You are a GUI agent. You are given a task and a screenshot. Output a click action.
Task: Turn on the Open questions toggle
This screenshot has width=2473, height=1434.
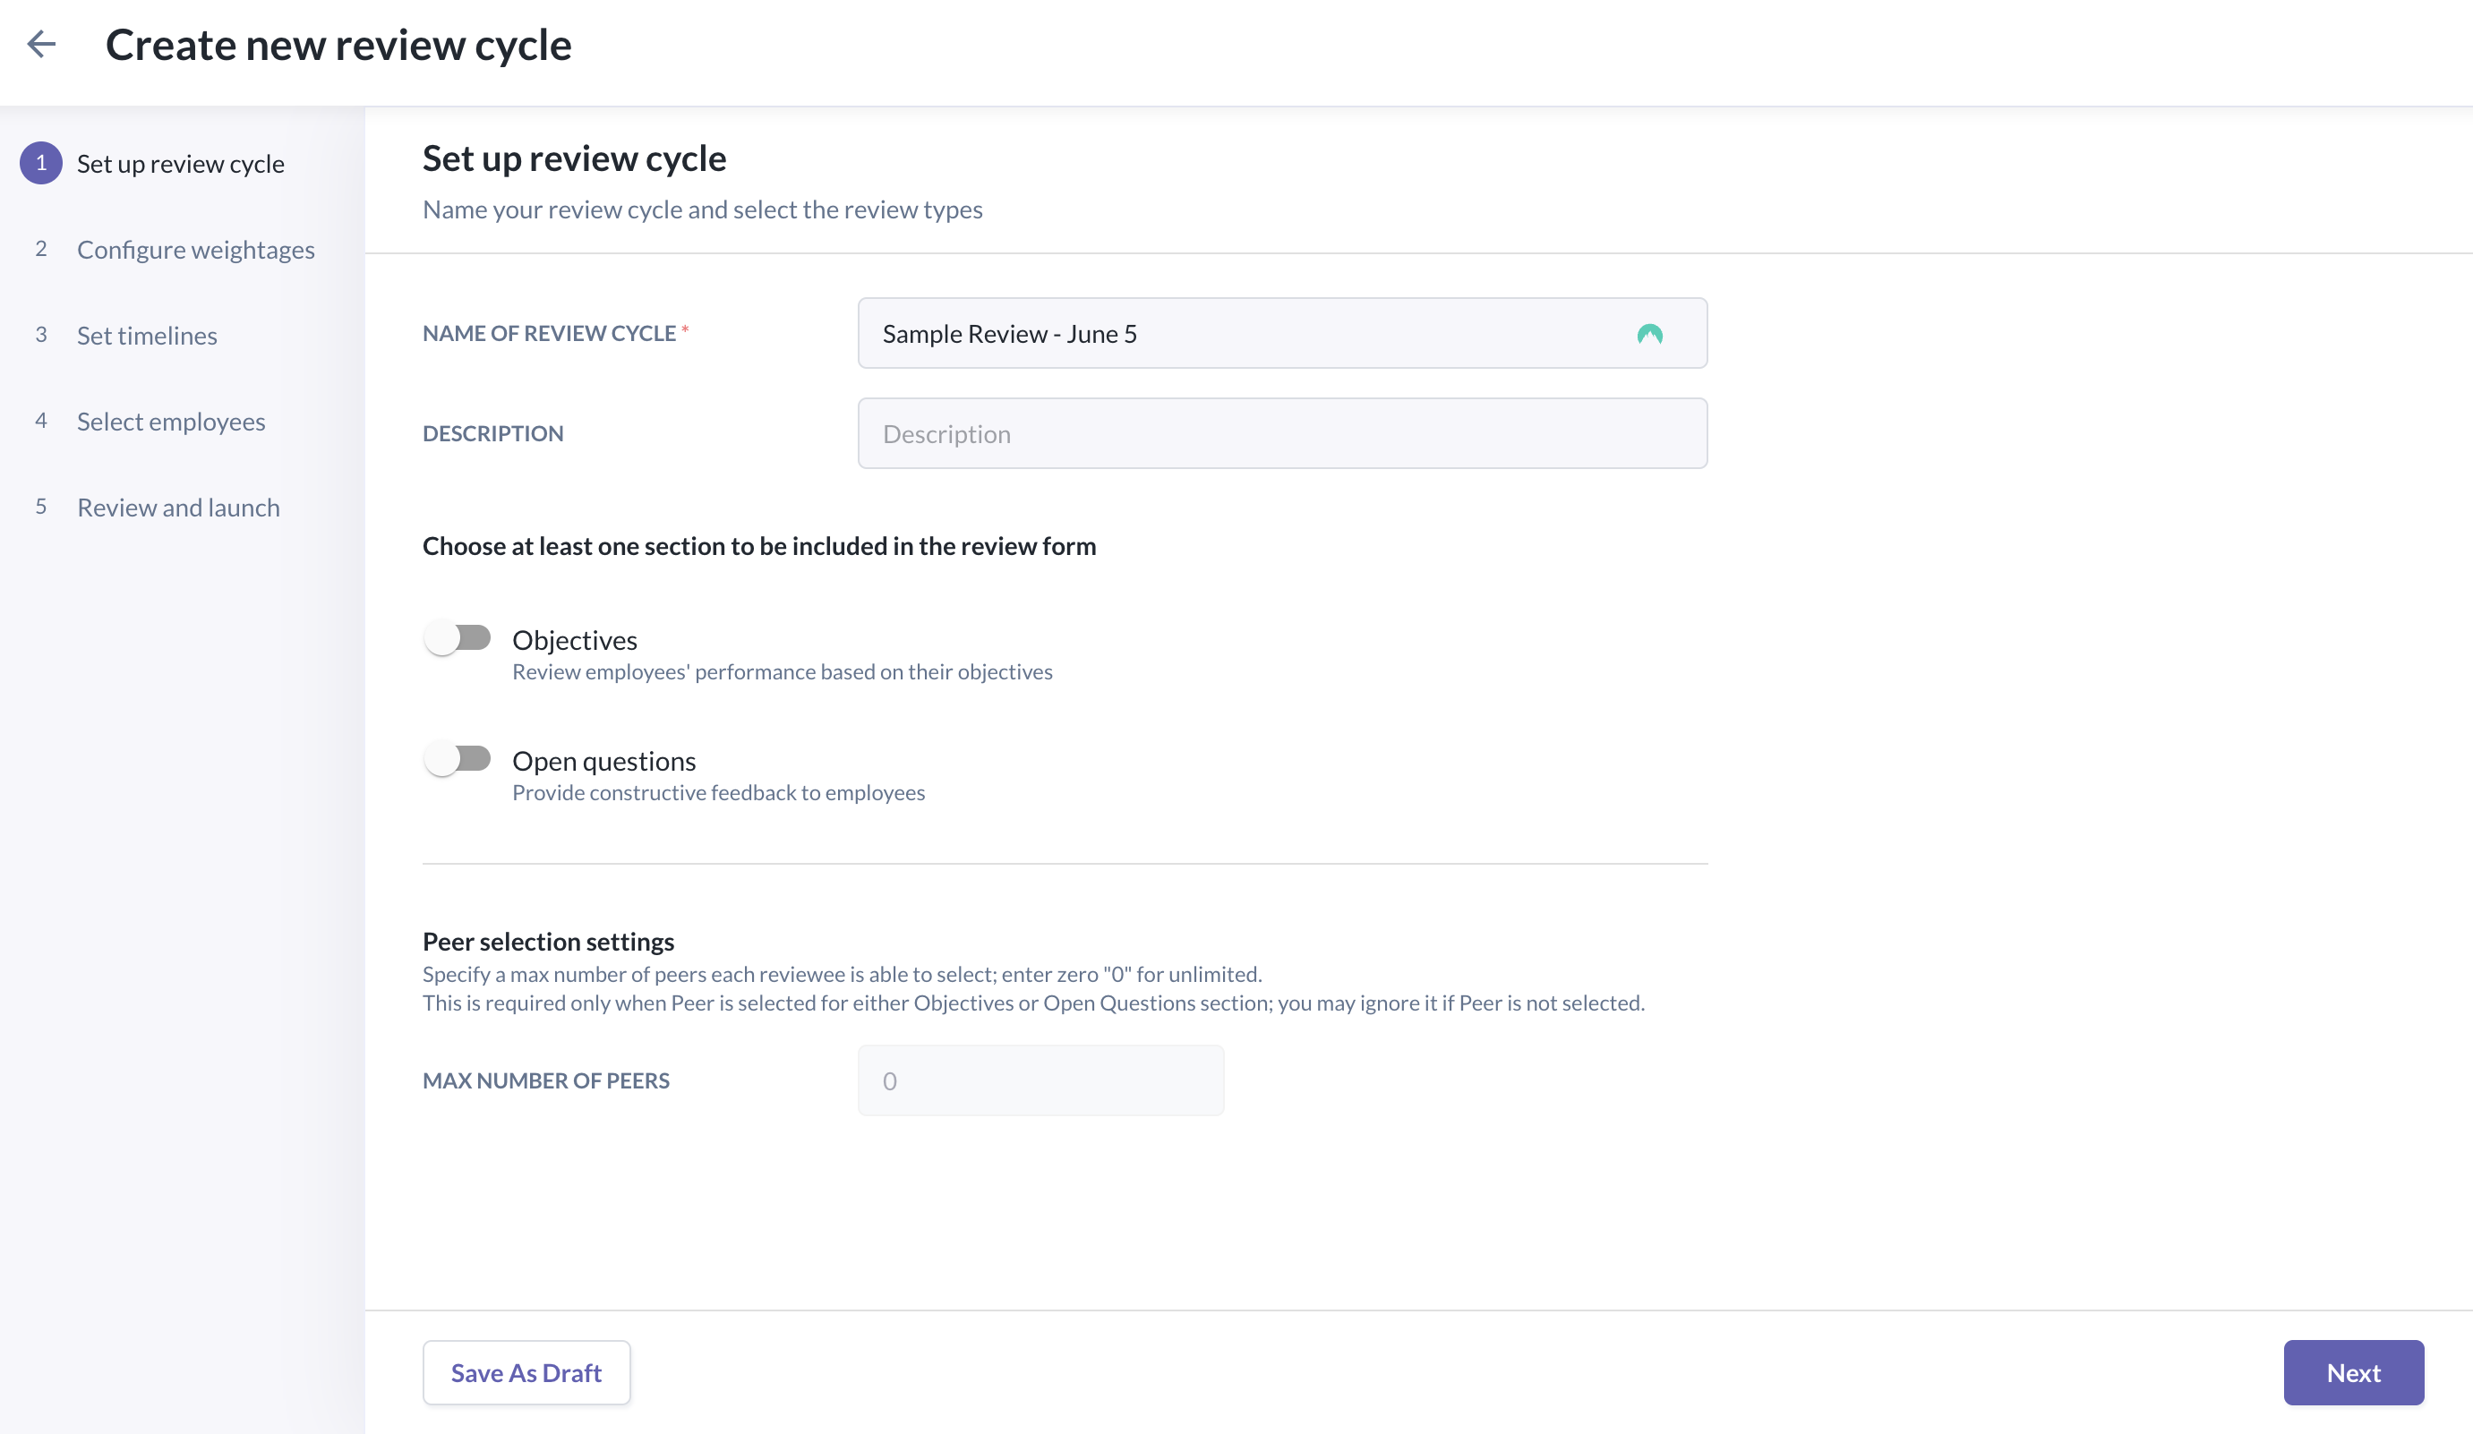pyautogui.click(x=458, y=759)
